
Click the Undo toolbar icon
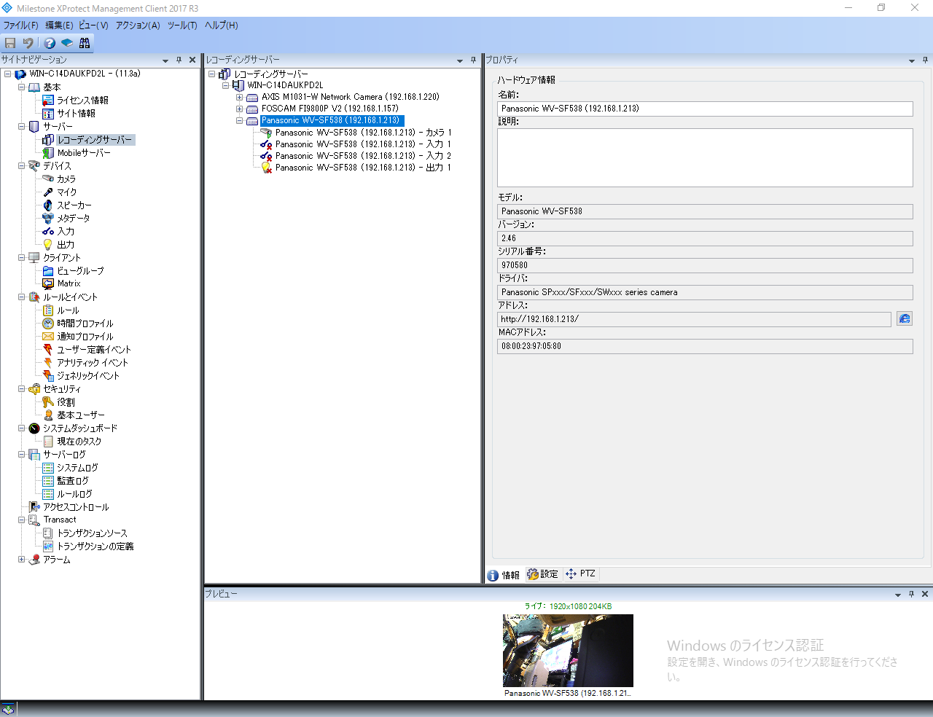[28, 43]
